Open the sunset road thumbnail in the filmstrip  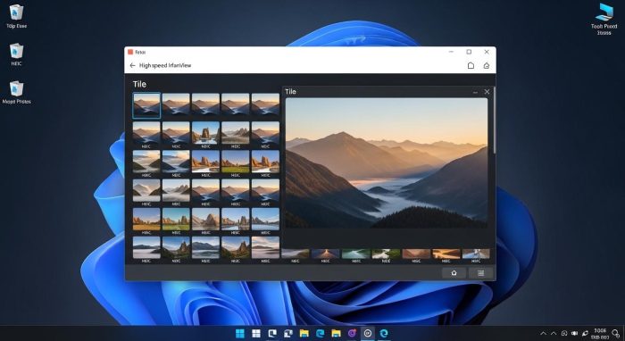[326, 254]
